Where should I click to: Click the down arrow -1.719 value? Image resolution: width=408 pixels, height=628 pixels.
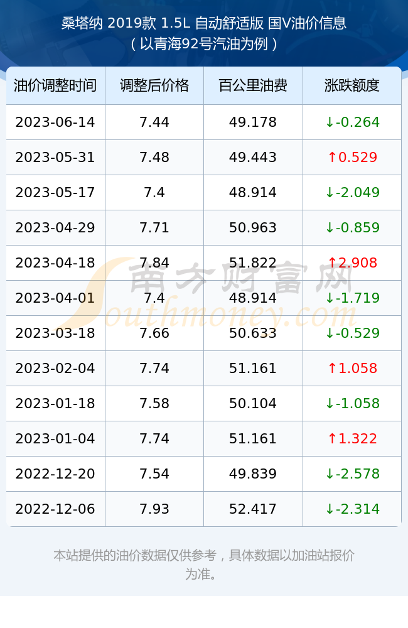(x=352, y=298)
